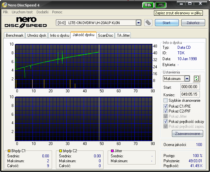Switch to the Benchmark tab
The width and height of the screenshot is (210, 172).
pyautogui.click(x=14, y=35)
